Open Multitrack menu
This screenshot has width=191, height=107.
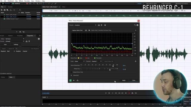point(11,1)
